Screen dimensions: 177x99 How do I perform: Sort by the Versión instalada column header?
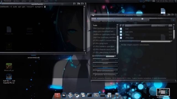pos(160,26)
